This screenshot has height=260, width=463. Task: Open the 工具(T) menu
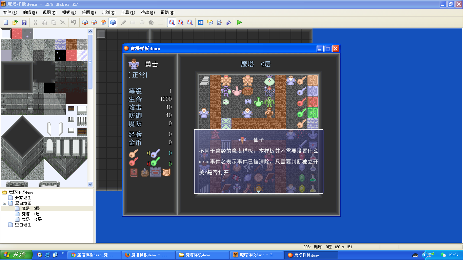tap(128, 13)
